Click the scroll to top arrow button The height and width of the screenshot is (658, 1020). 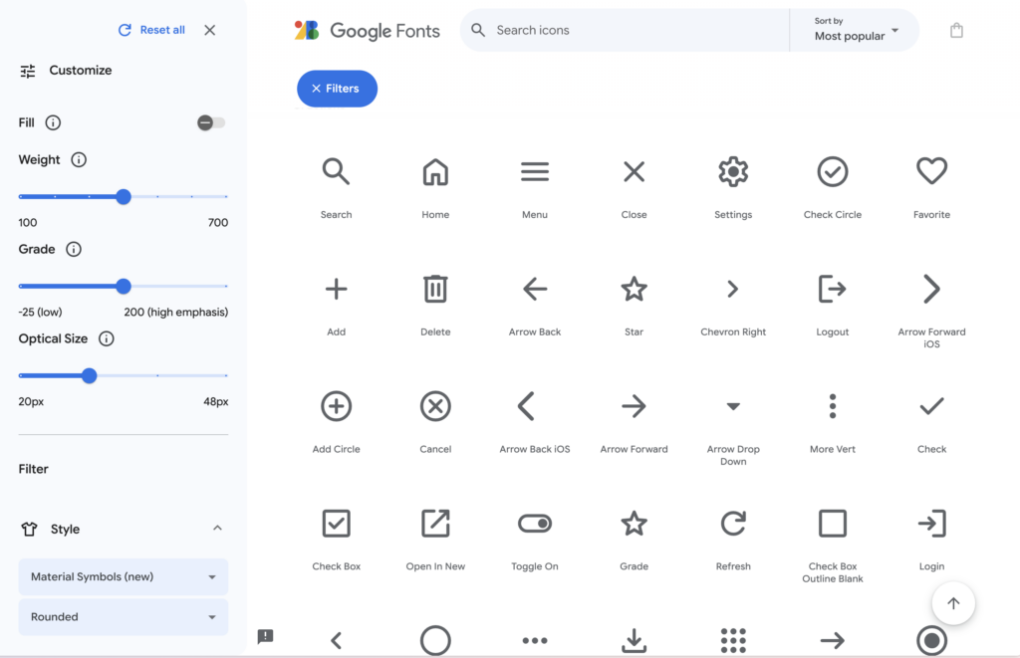tap(953, 603)
